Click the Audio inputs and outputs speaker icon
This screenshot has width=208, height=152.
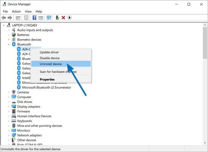click(x=14, y=30)
